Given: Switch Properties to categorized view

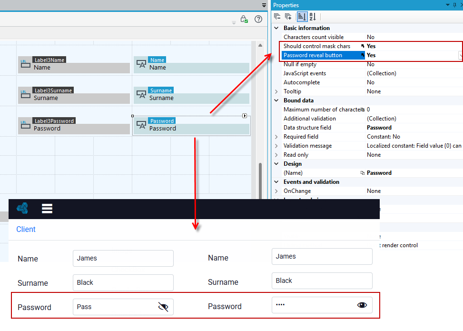Looking at the screenshot, I should (x=302, y=17).
